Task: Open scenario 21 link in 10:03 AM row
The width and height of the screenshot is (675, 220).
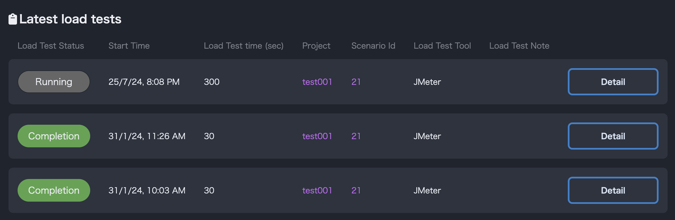Action: tap(356, 190)
